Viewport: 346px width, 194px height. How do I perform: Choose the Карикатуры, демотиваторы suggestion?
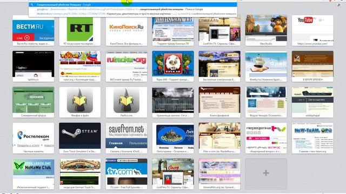133,13
